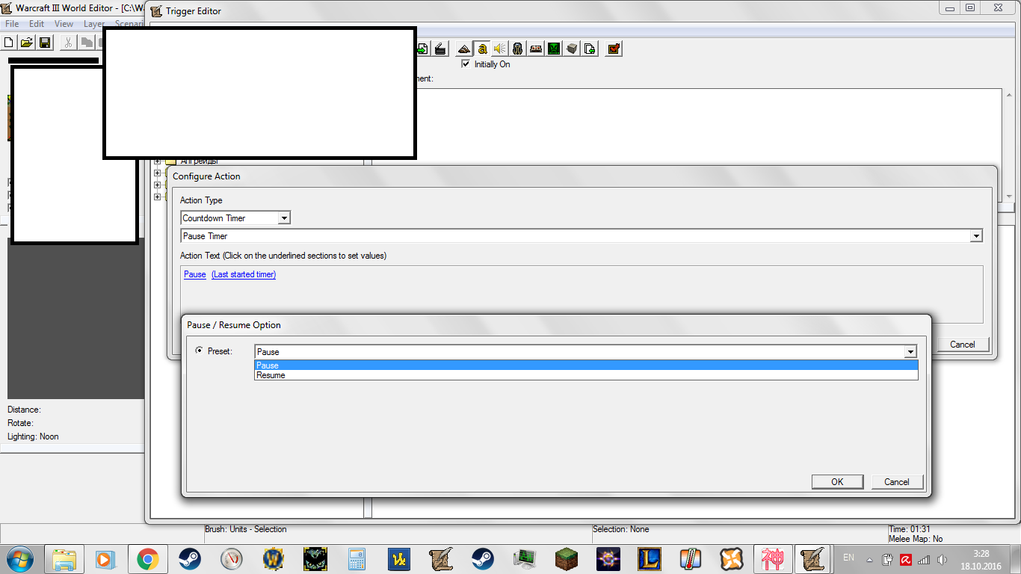Open the File menu

coord(12,24)
